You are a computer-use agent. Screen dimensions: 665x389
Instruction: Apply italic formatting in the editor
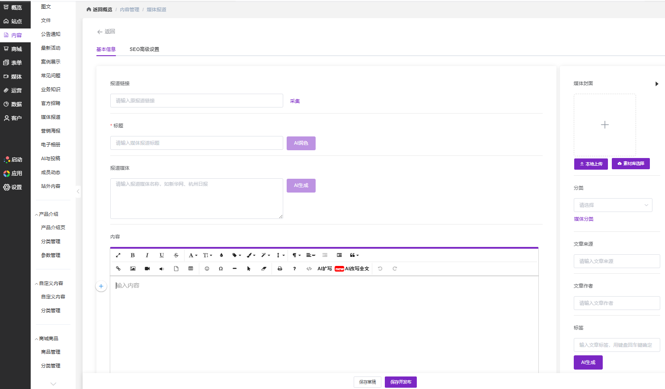coord(147,255)
